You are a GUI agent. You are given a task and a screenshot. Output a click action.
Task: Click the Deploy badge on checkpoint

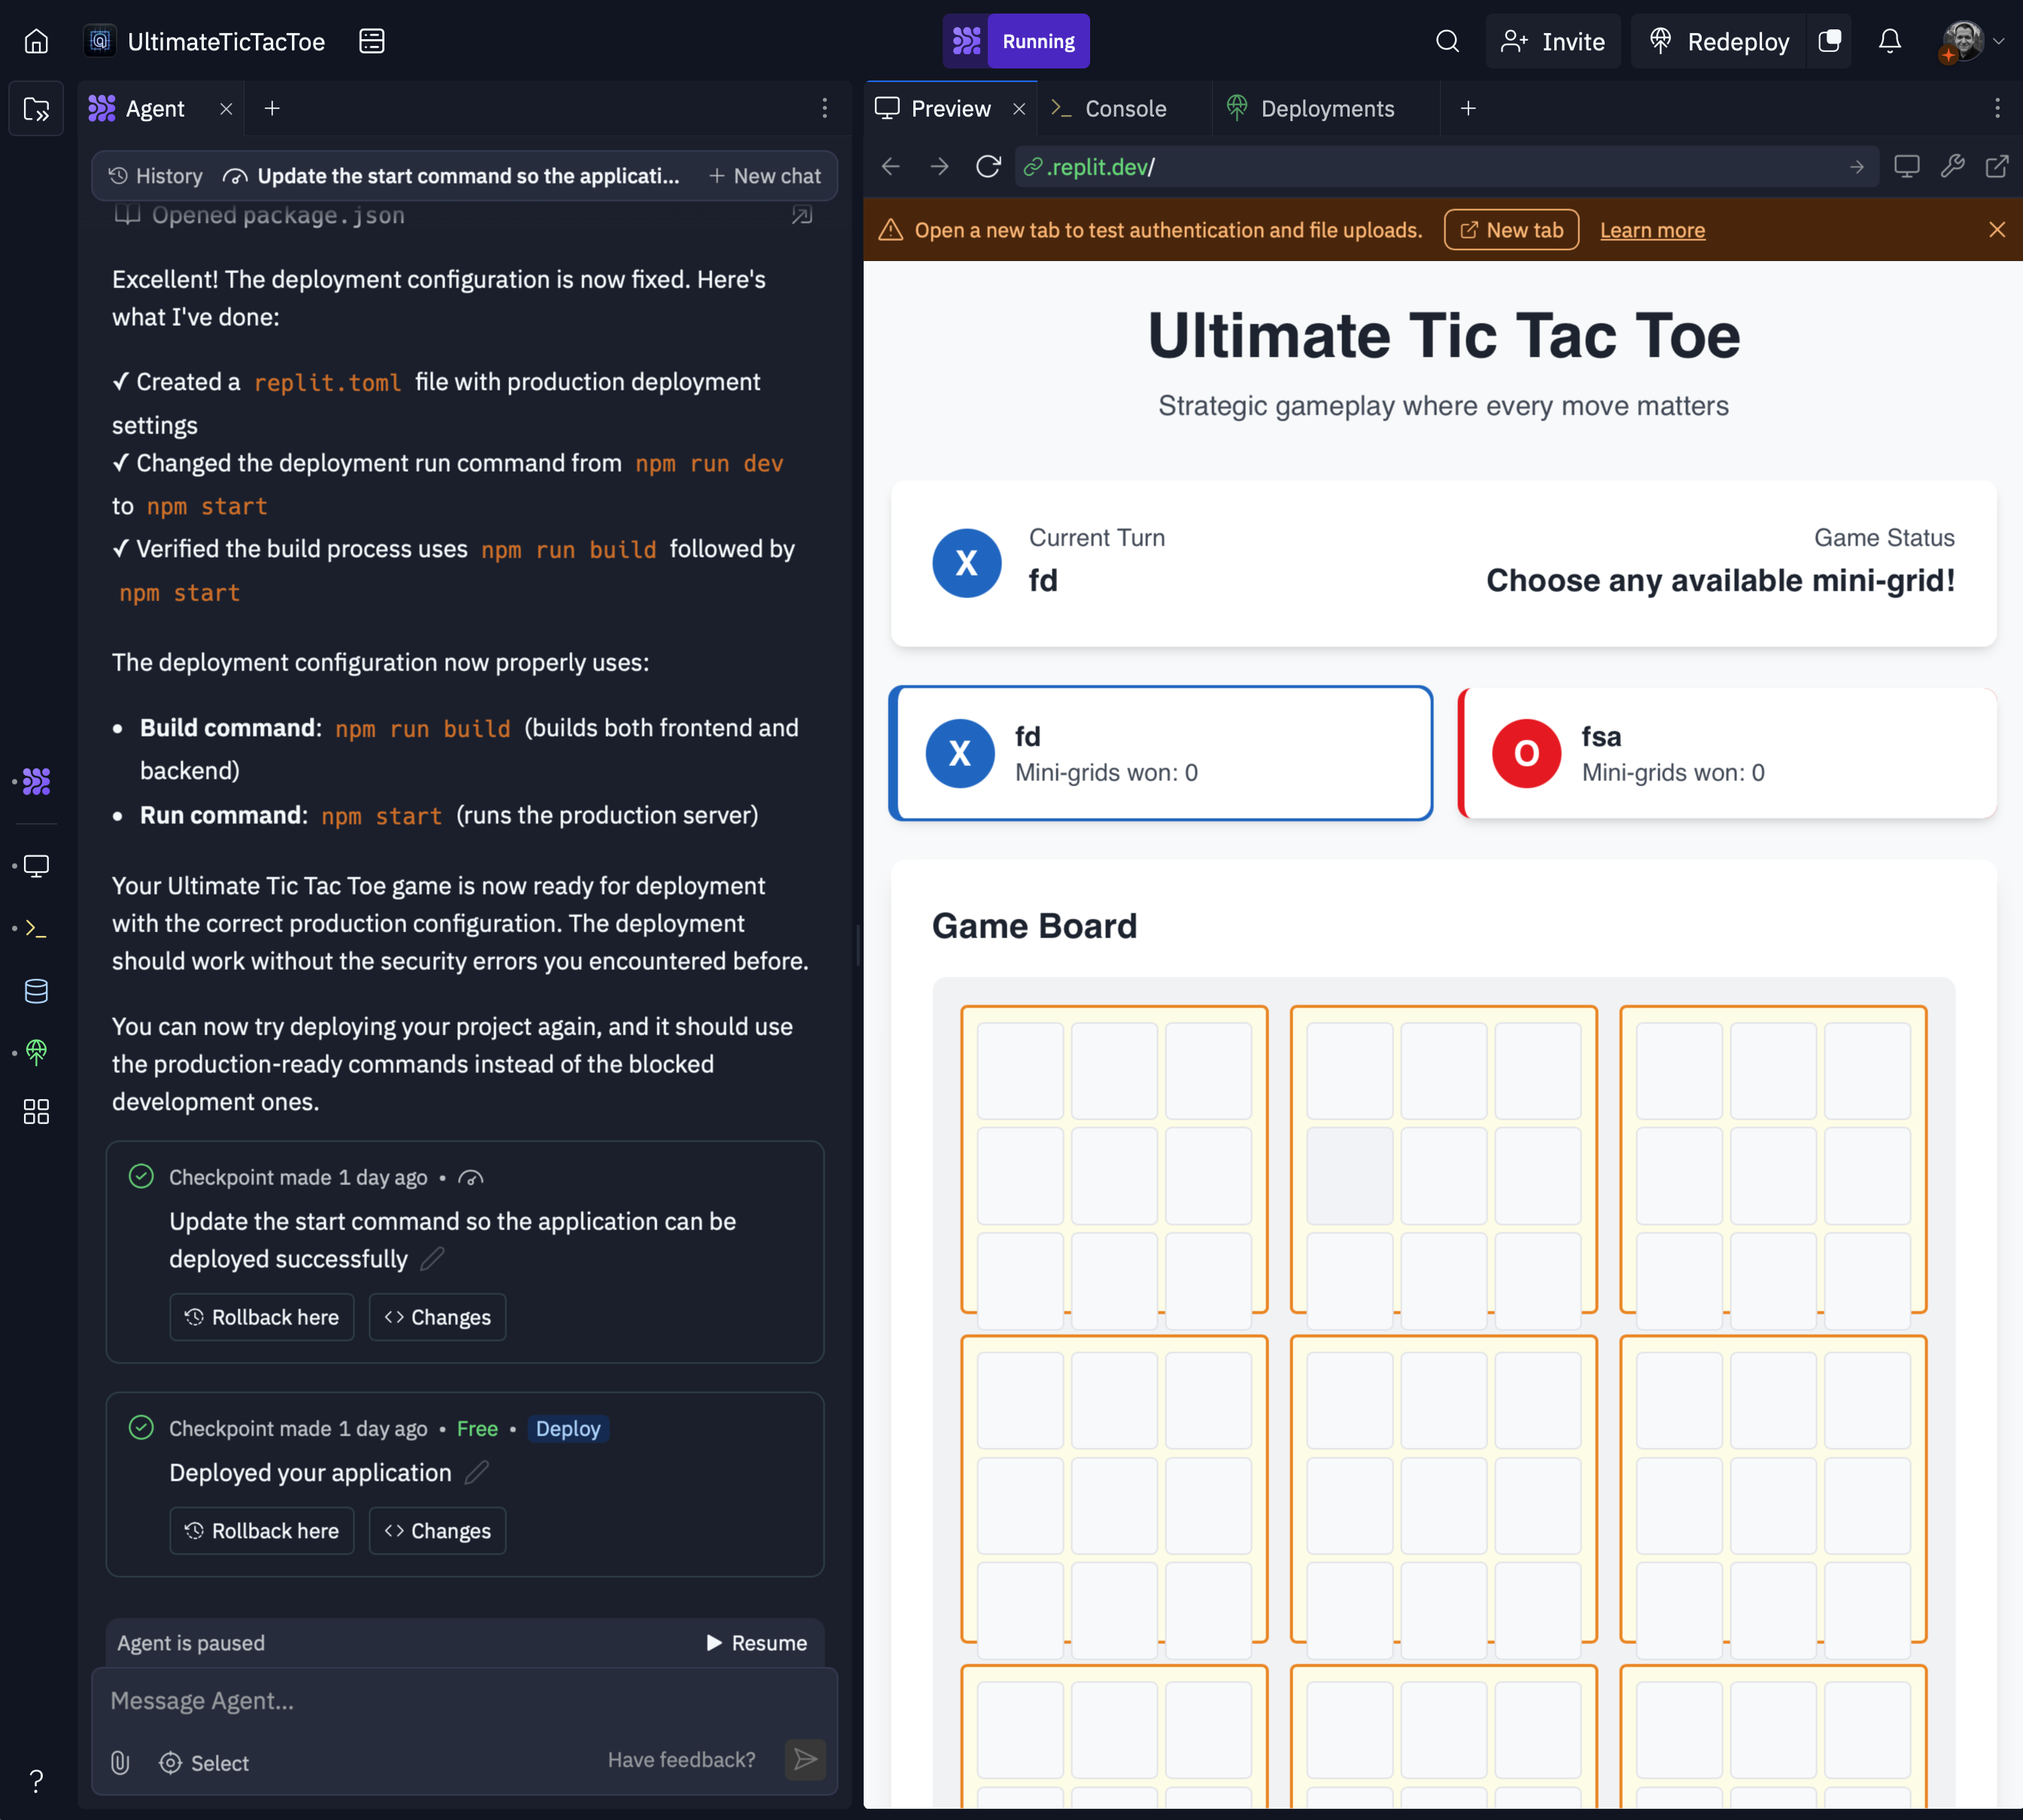coord(568,1428)
